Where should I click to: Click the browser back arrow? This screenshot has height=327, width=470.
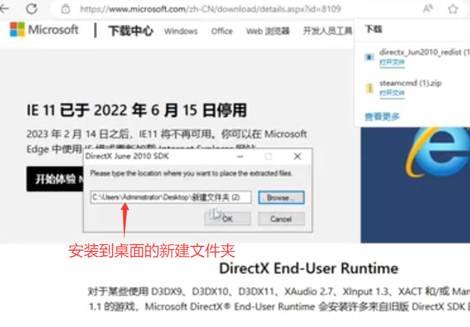(8, 9)
